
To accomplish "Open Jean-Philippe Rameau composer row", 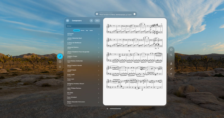I will pyautogui.click(x=83, y=89).
